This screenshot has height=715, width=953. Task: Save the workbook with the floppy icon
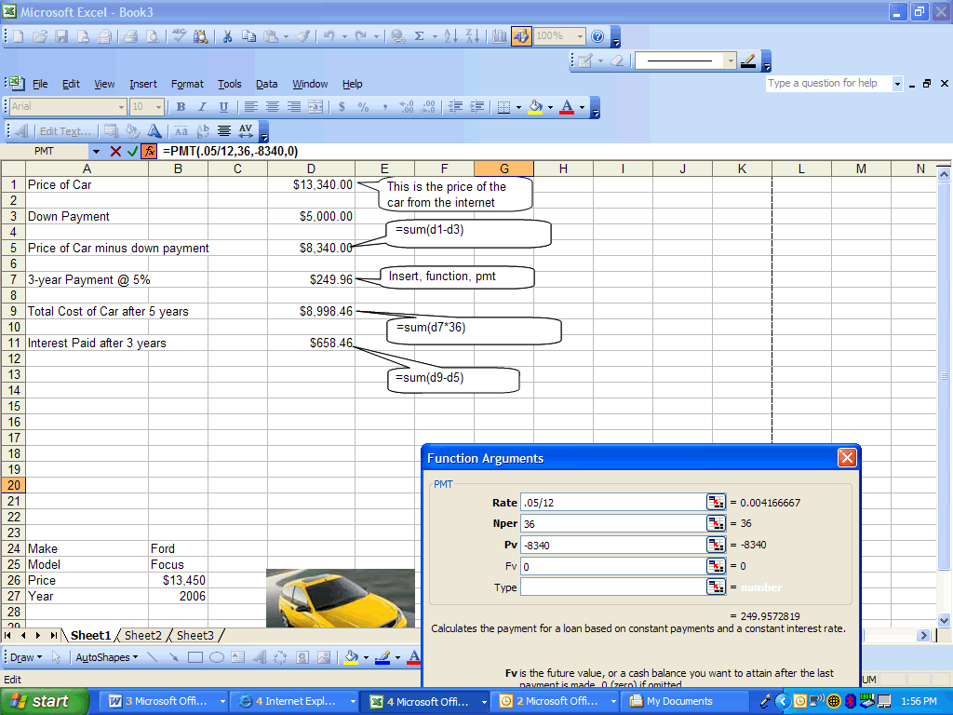pyautogui.click(x=61, y=36)
